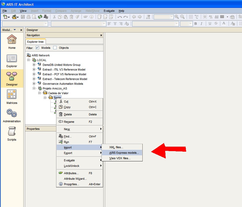Click the Print toolbar icon

tap(29, 17)
